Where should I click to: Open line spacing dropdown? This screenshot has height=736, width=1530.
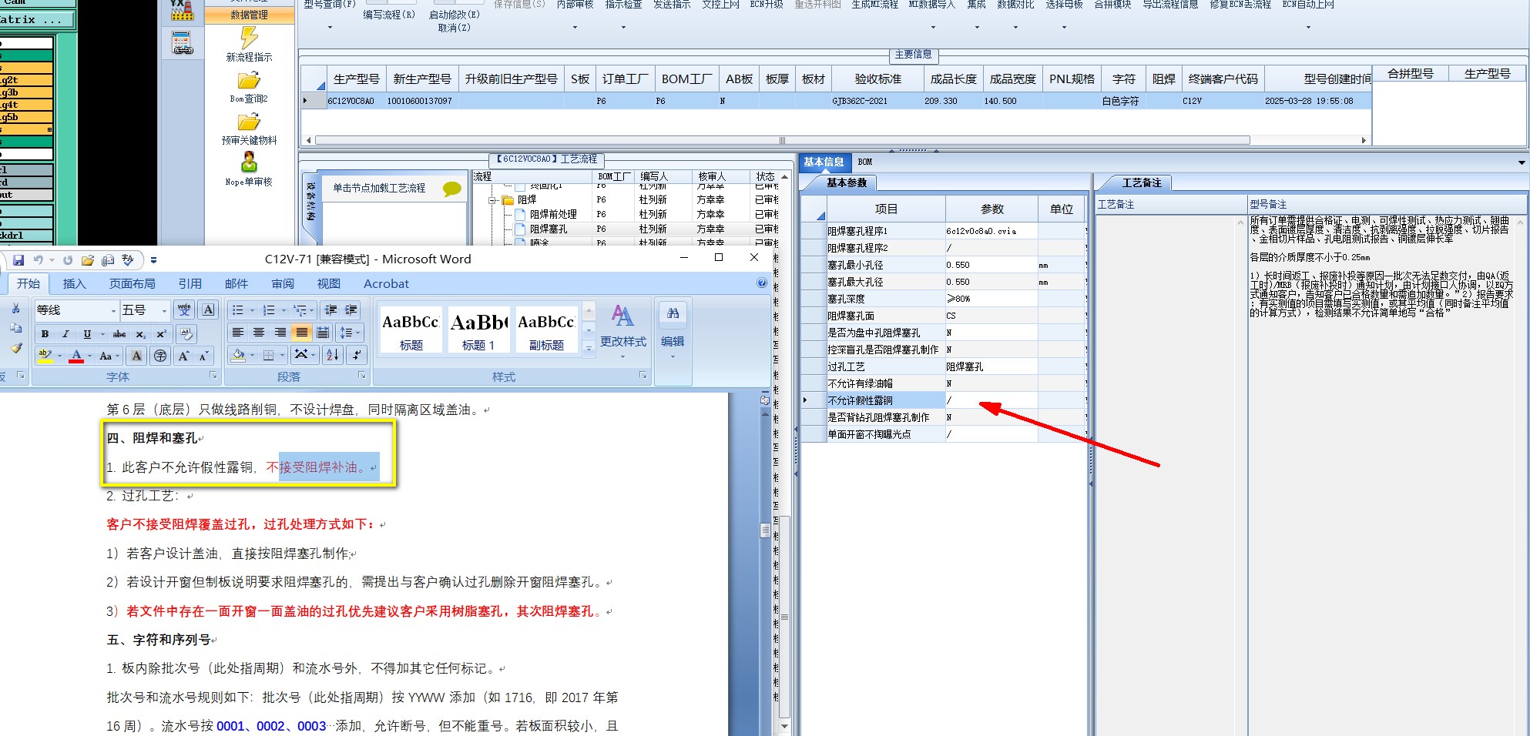click(350, 333)
